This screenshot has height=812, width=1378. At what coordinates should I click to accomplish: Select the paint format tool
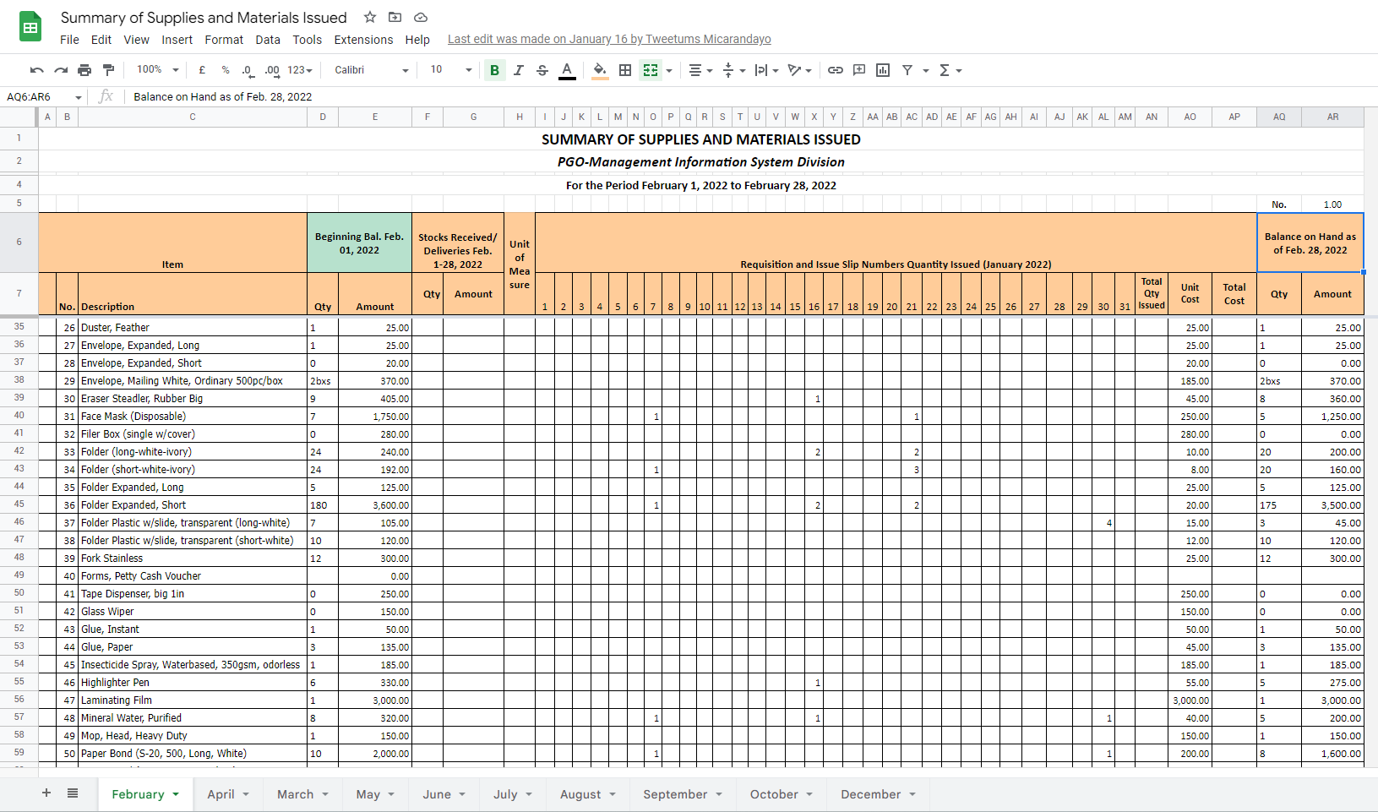coord(108,70)
